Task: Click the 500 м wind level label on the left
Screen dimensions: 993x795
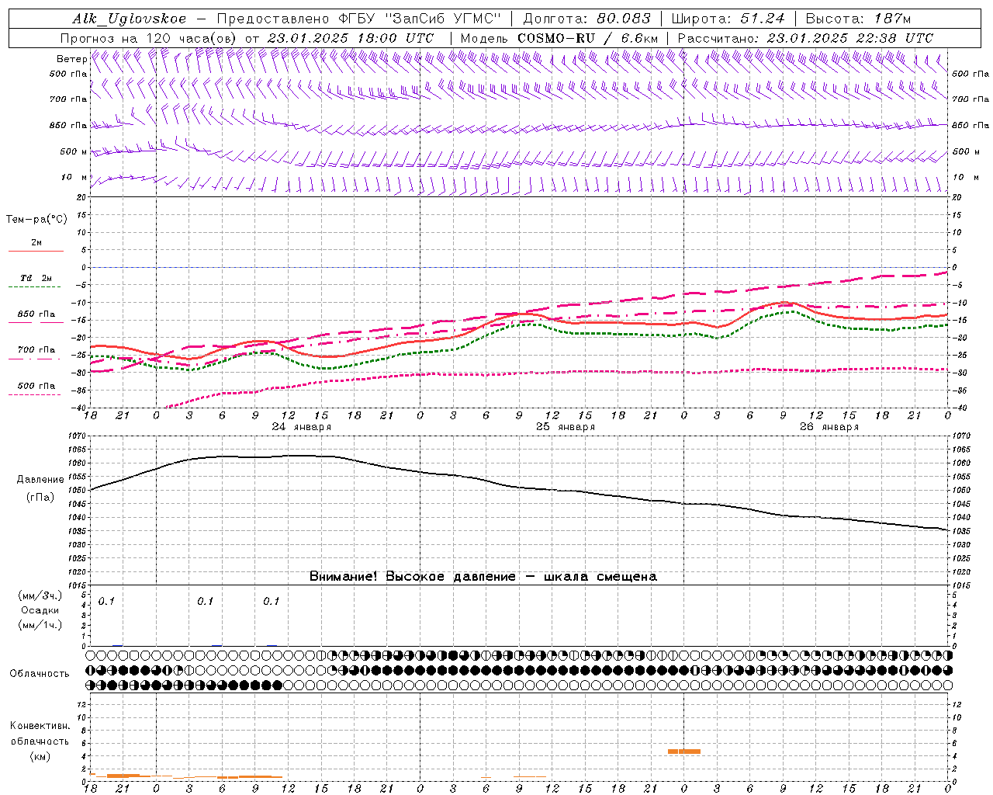Action: [x=74, y=151]
